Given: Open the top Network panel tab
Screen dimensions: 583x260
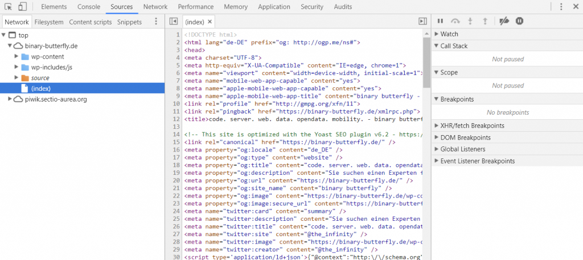Looking at the screenshot, I should pos(155,7).
